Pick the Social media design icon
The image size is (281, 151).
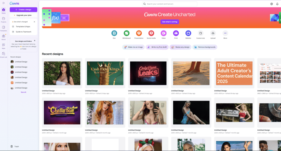click(x=151, y=33)
